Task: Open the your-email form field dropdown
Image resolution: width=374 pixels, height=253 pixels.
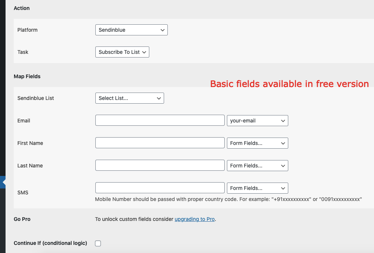Action: (x=257, y=121)
